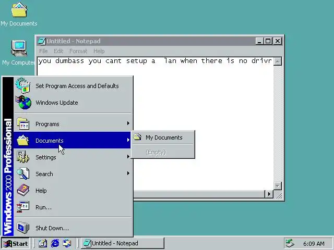
Task: Click the Start button
Action: point(16,243)
